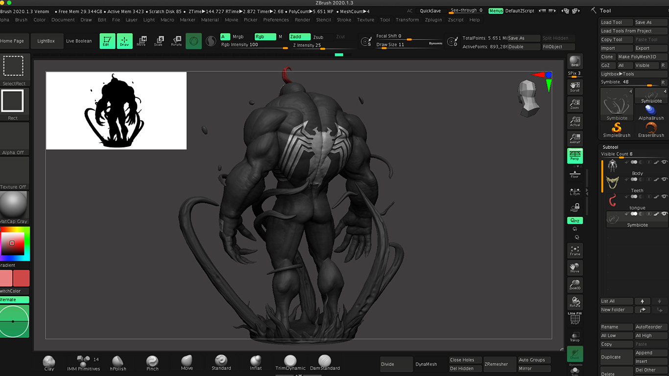Collapse the Subtool palette section

(x=610, y=147)
